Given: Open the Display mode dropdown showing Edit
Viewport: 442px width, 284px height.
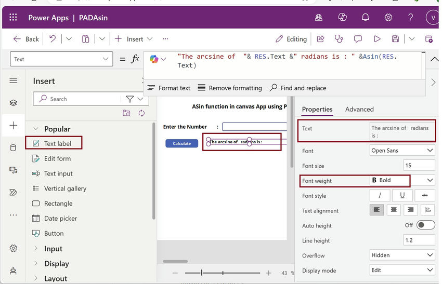Looking at the screenshot, I should [402, 270].
